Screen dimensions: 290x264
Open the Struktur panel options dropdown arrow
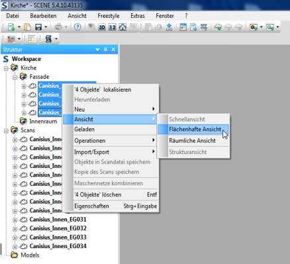(97, 50)
